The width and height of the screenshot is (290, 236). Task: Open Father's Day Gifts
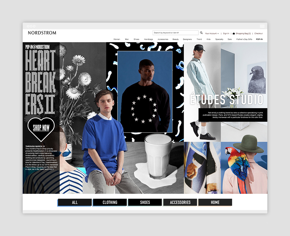coord(244,39)
